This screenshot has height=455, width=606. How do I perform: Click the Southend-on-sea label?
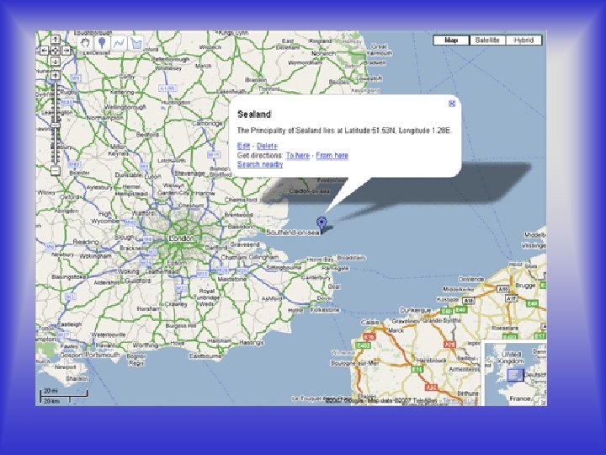click(x=294, y=233)
